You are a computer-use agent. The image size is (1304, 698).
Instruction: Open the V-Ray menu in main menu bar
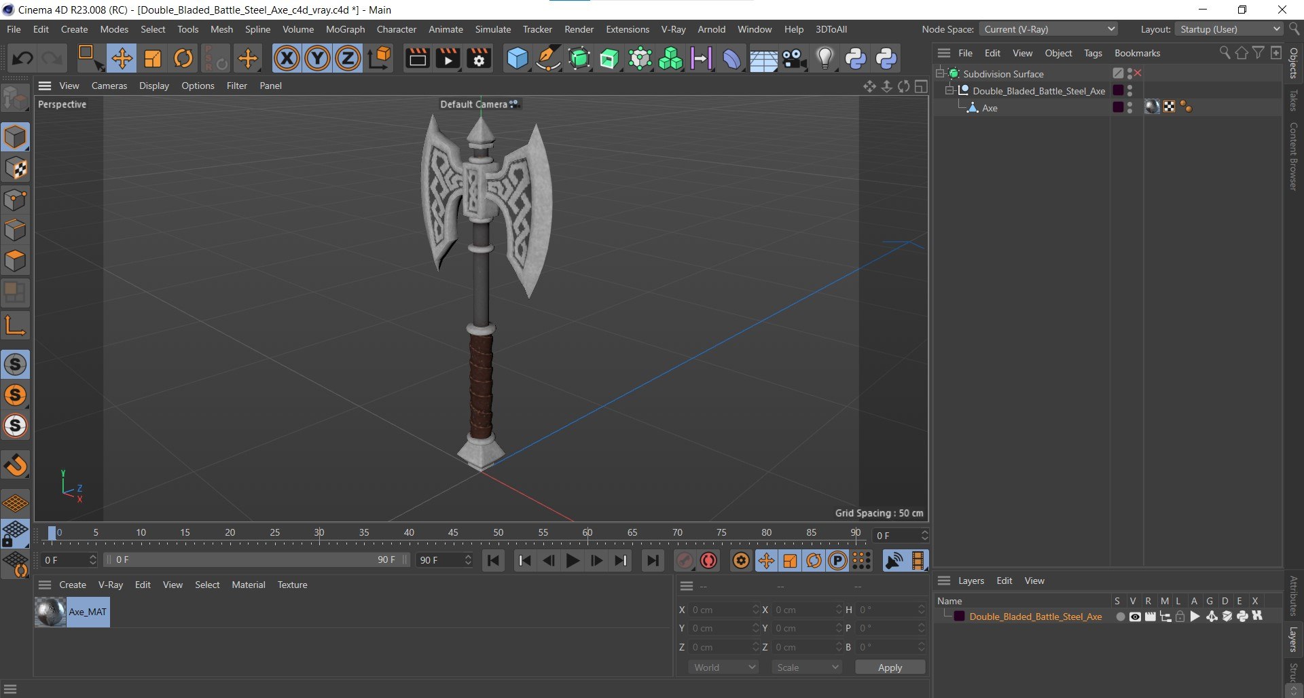673,29
